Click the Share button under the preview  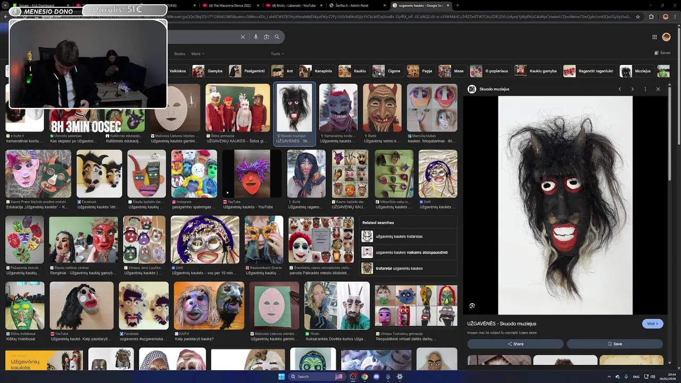point(515,344)
